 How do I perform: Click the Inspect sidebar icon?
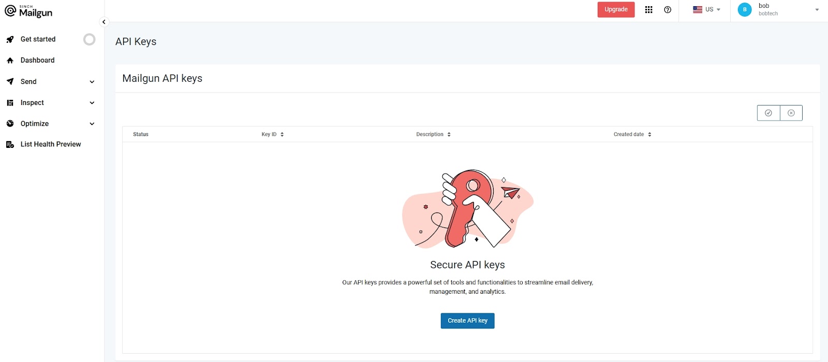coord(10,103)
